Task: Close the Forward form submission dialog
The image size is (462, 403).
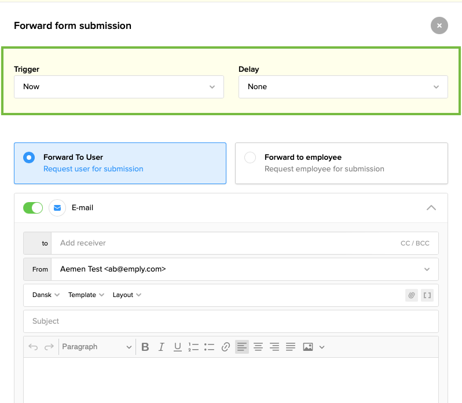Action: [x=439, y=25]
